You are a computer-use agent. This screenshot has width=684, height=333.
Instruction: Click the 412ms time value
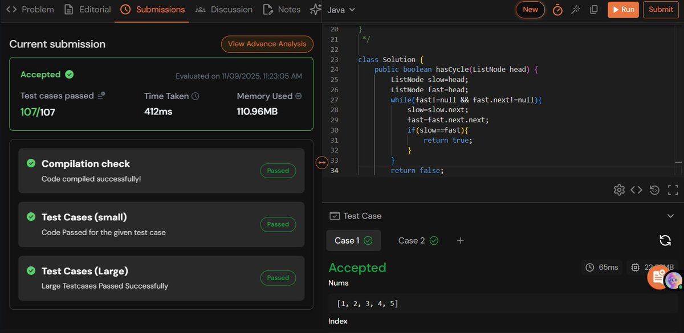[x=158, y=112]
